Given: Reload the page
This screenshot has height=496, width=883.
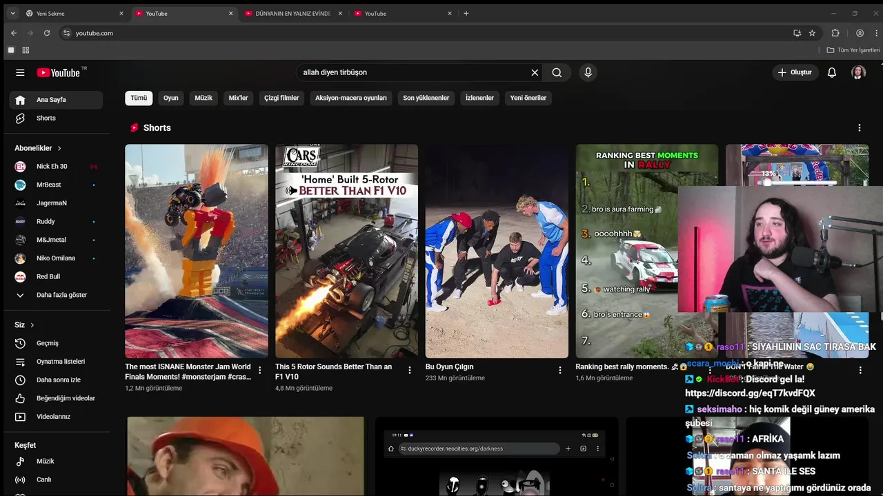Looking at the screenshot, I should (x=47, y=33).
